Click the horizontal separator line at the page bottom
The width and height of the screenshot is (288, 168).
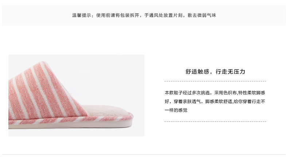tap(144, 154)
